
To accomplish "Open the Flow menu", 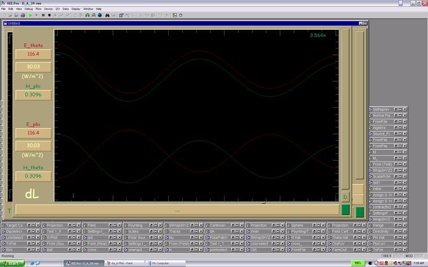I will (x=38, y=9).
